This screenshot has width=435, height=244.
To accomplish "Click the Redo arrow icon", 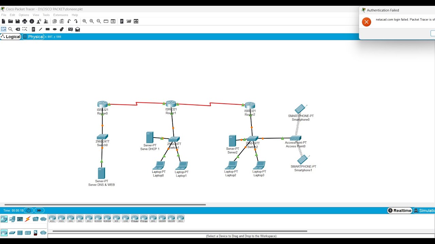I will coord(76,21).
